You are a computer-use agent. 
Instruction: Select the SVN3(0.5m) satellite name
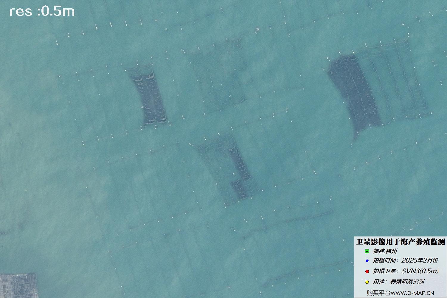tap(420, 271)
